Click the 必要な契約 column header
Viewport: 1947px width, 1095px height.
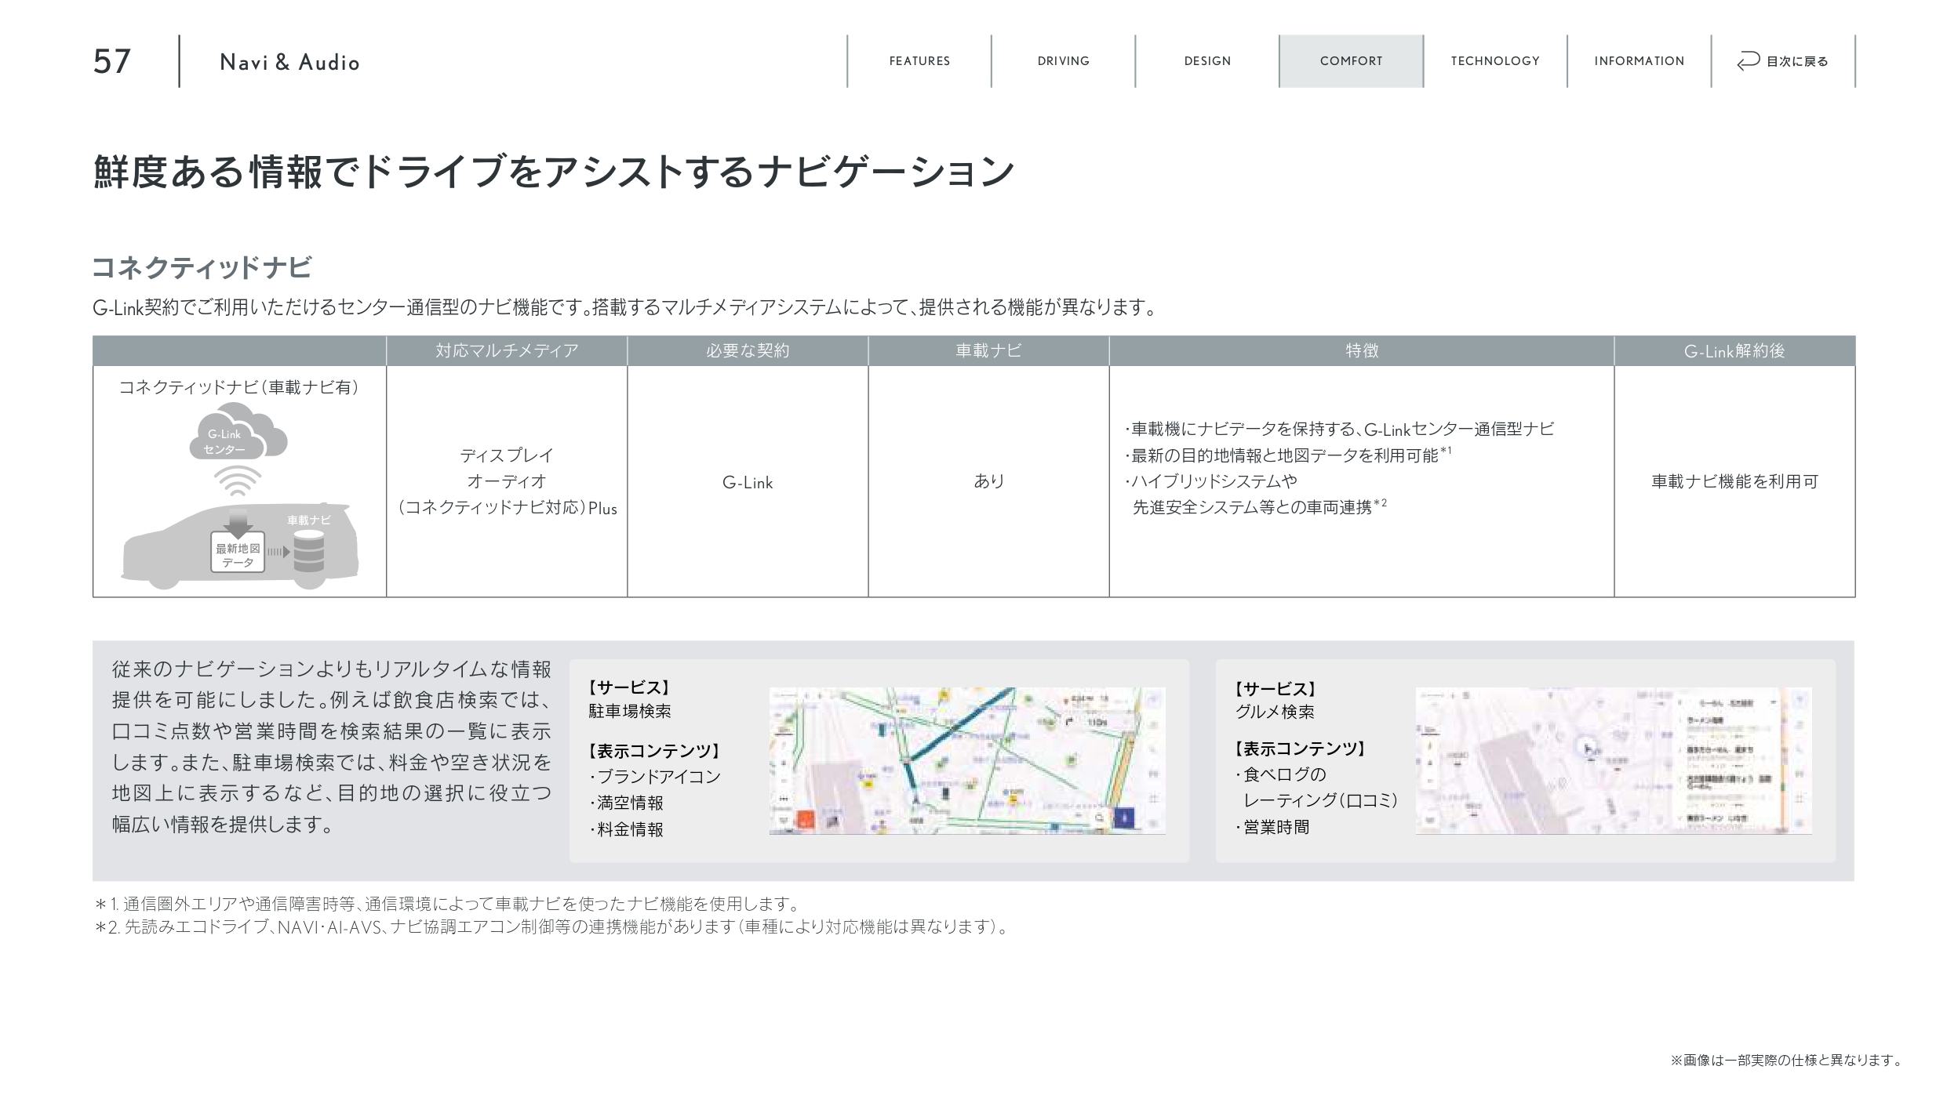coord(747,351)
